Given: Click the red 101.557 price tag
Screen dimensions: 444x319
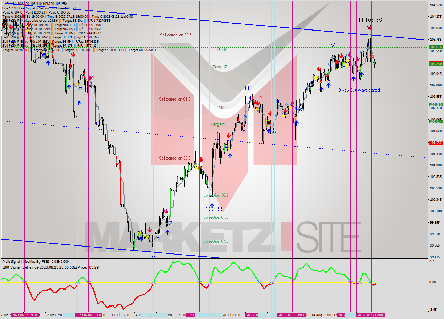Looking at the screenshot, I should pyautogui.click(x=436, y=143).
